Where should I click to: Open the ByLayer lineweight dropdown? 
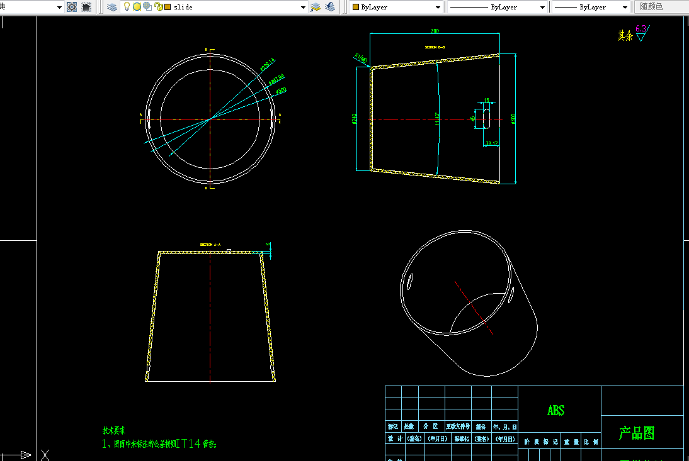click(591, 7)
